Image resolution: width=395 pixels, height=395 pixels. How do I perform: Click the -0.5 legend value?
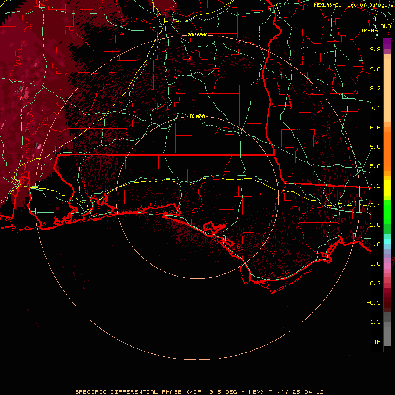pyautogui.click(x=373, y=303)
